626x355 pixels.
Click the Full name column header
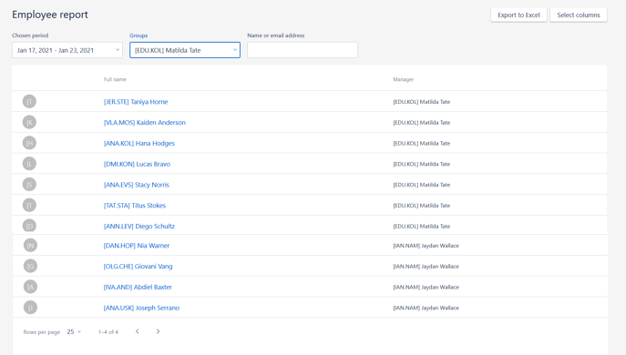[115, 79]
